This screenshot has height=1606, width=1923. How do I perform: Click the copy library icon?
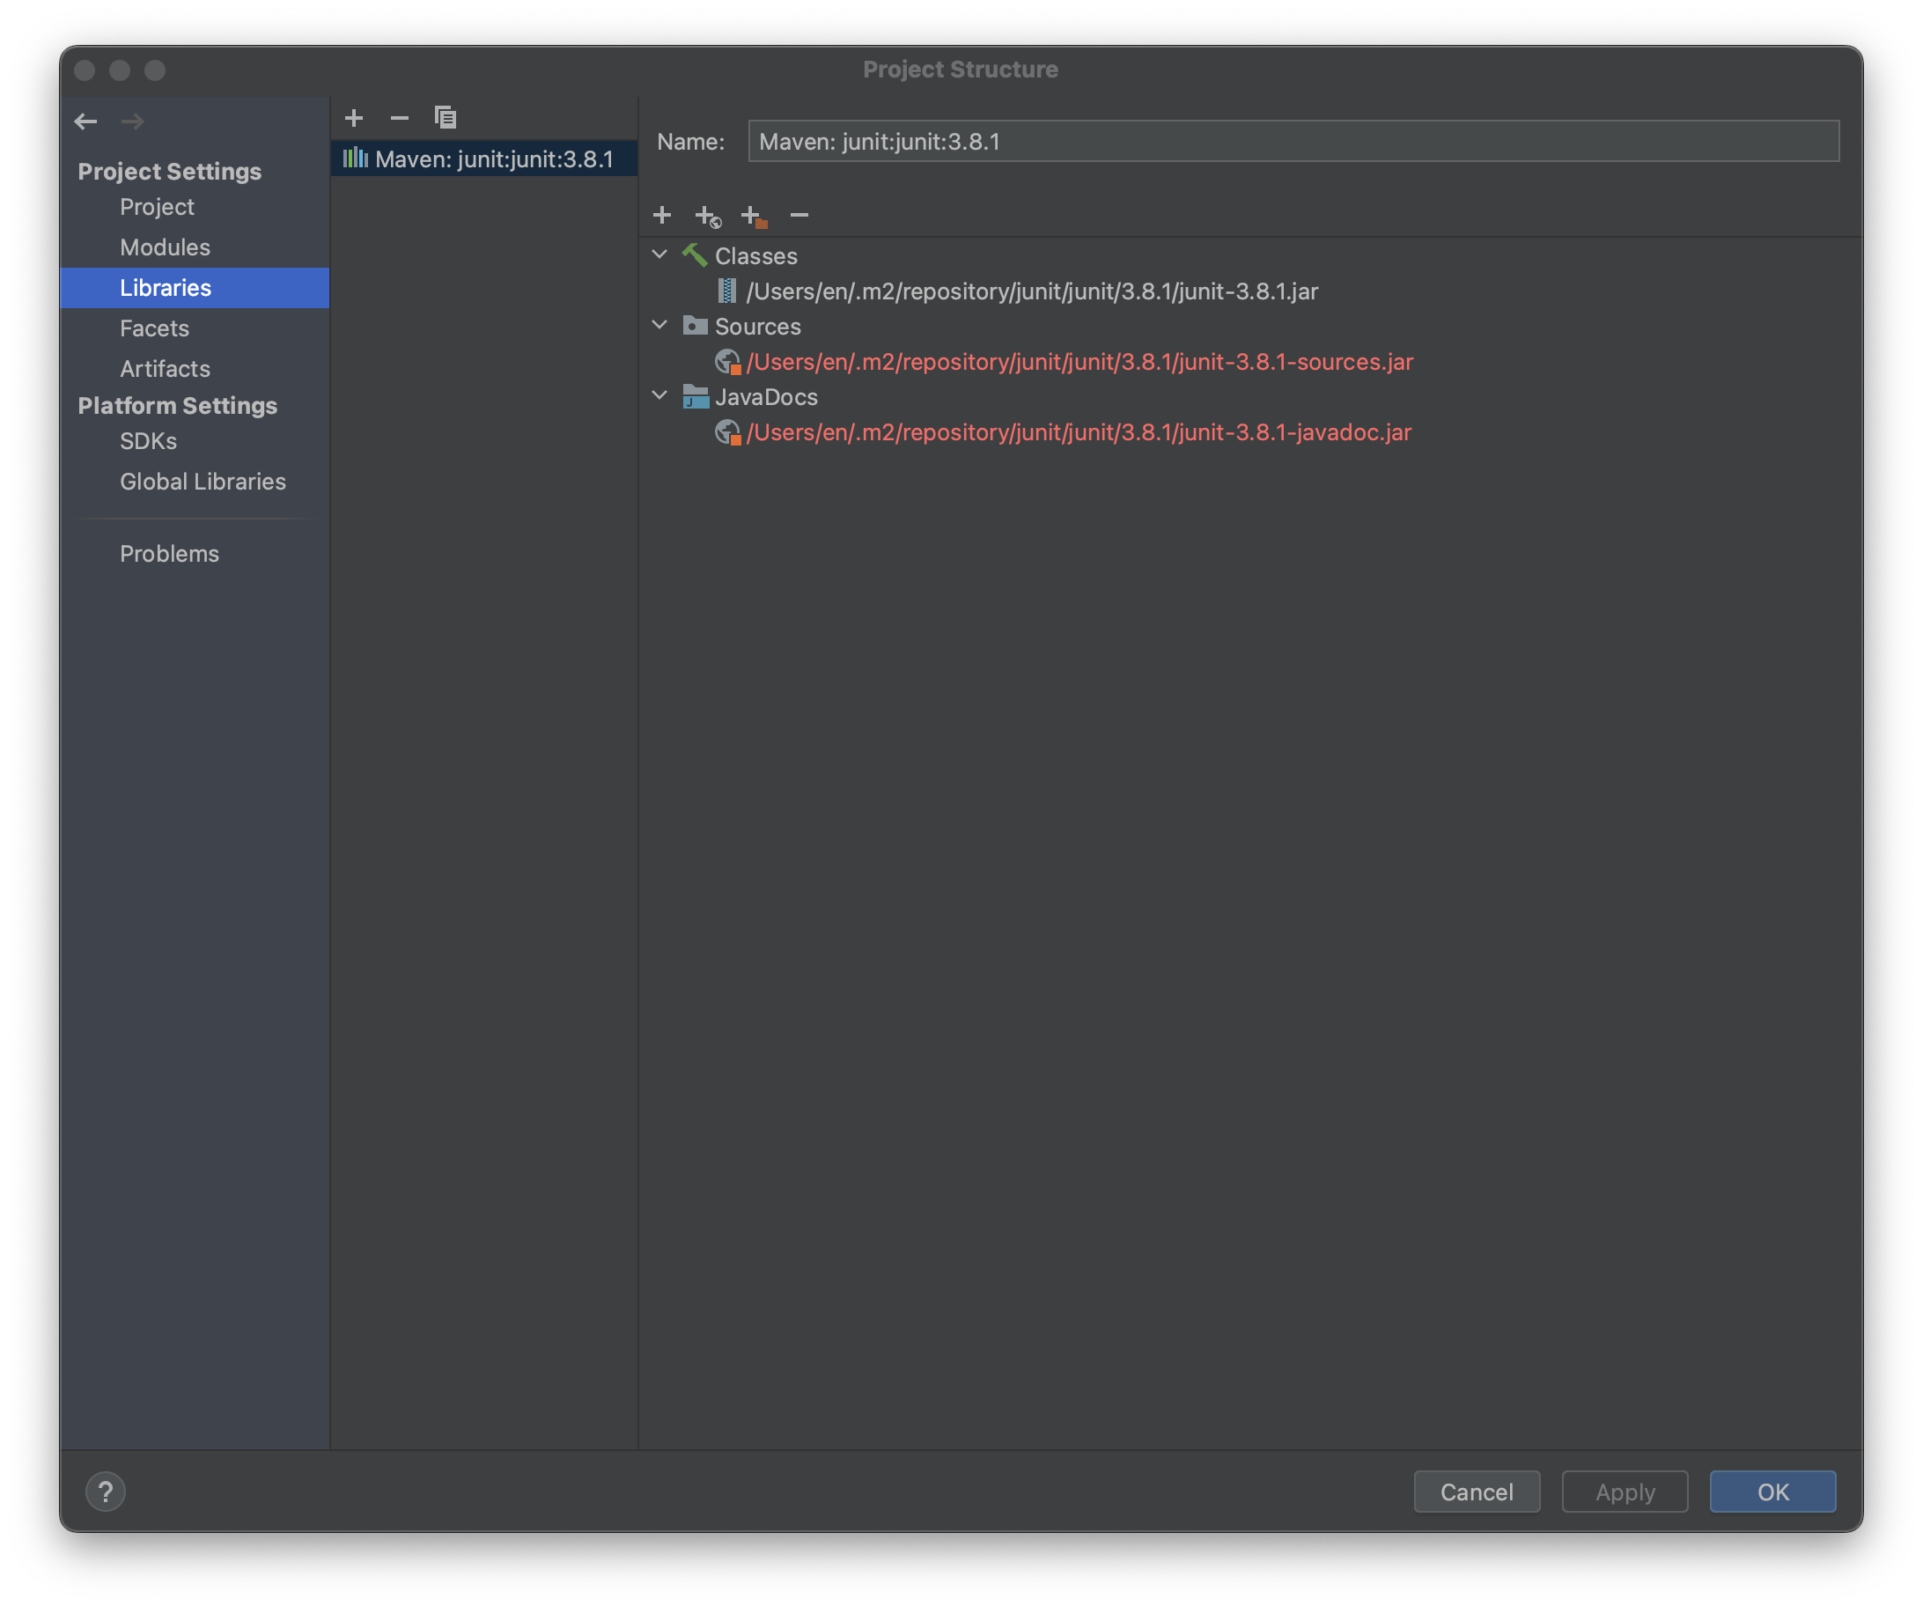click(x=445, y=118)
